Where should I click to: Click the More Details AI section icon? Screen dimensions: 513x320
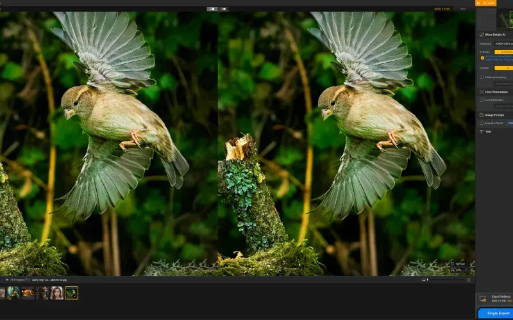click(482, 35)
